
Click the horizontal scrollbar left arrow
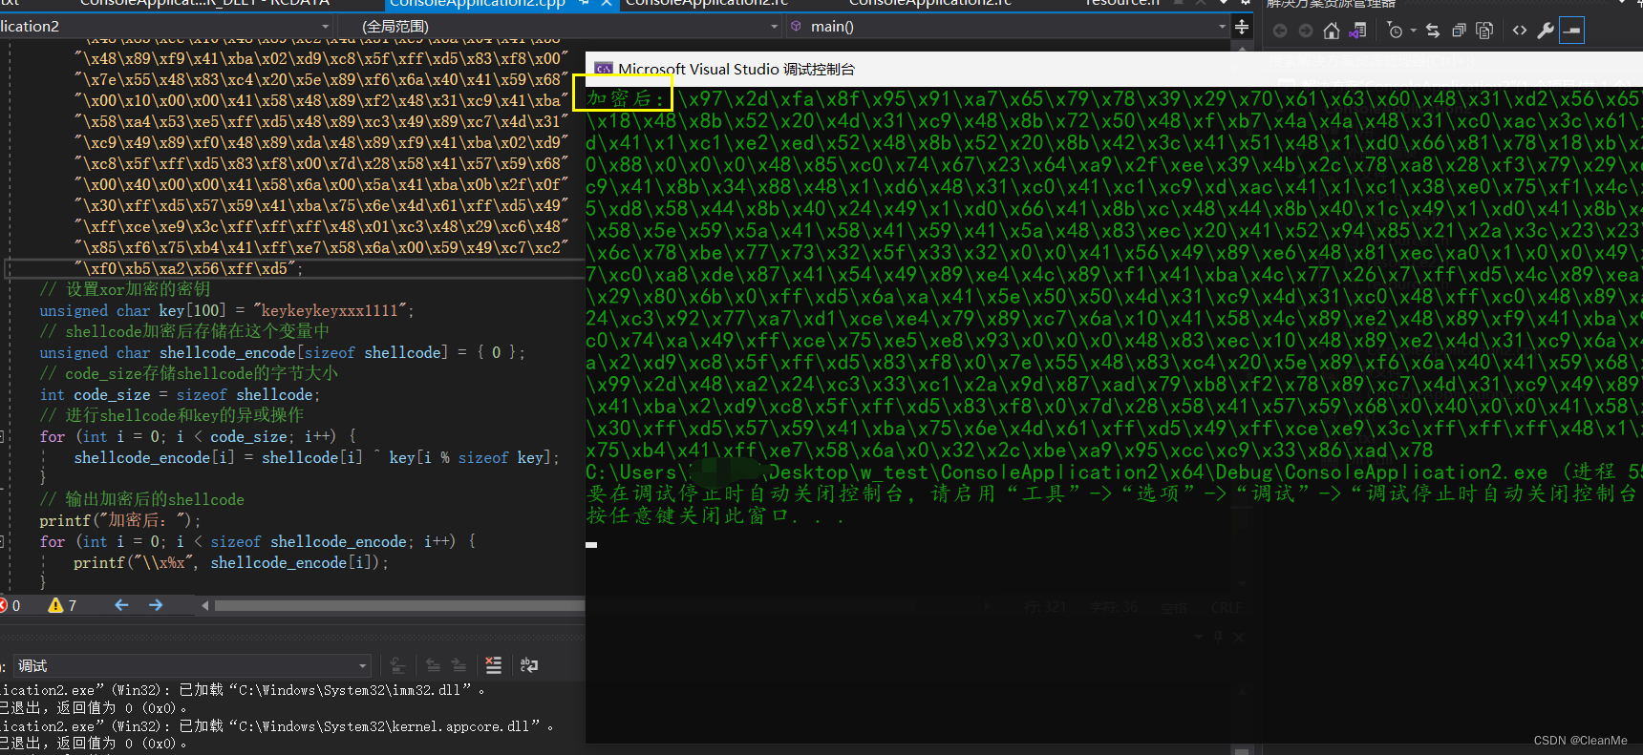[x=205, y=605]
